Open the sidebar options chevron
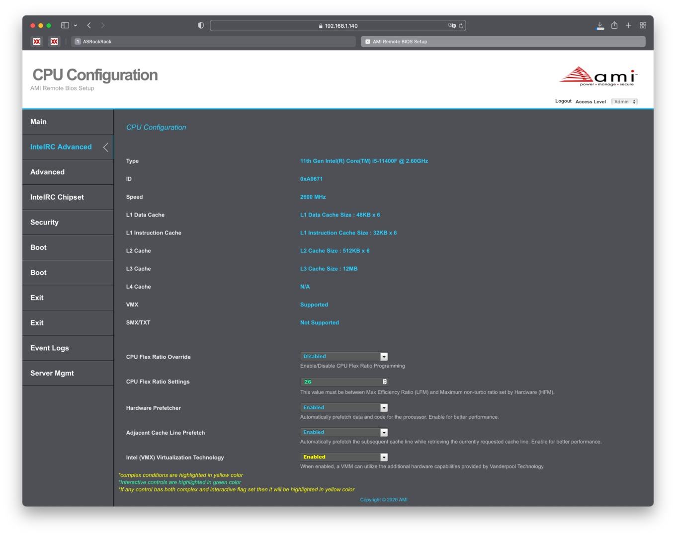This screenshot has height=536, width=676. (x=76, y=25)
